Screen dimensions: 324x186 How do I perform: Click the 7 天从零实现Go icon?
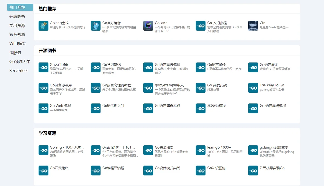pyautogui.click(x=253, y=171)
